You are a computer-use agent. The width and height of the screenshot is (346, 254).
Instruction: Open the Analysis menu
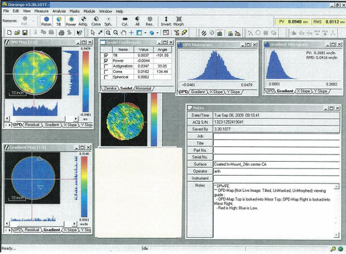point(59,11)
